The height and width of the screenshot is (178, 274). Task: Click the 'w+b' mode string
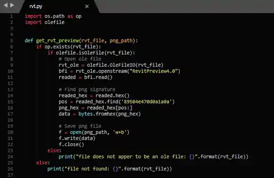pyautogui.click(x=120, y=133)
